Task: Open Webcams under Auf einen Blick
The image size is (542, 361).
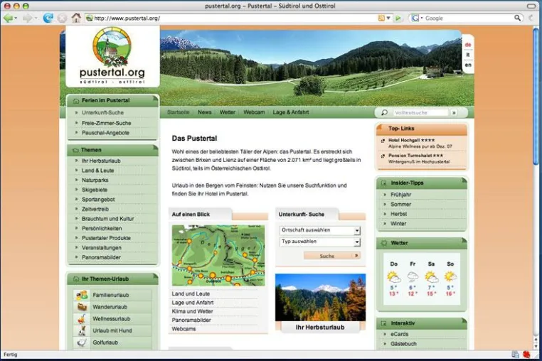Action: point(184,329)
